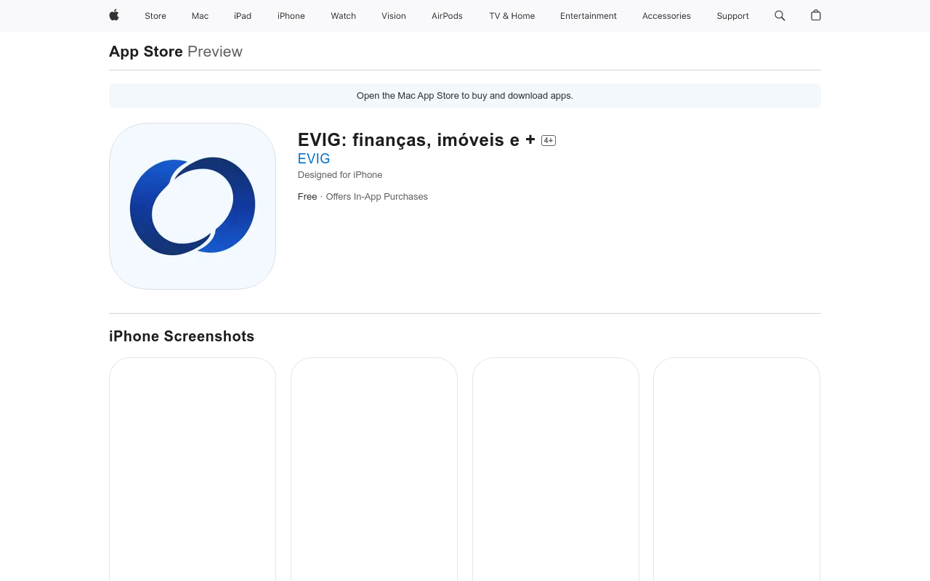Open the EVIG developer page link
The height and width of the screenshot is (581, 930).
pos(313,158)
